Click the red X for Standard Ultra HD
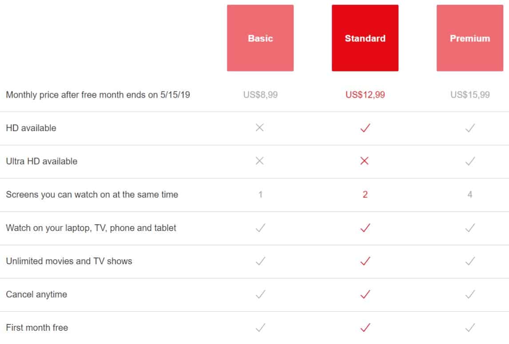The height and width of the screenshot is (344, 509). [x=365, y=161]
